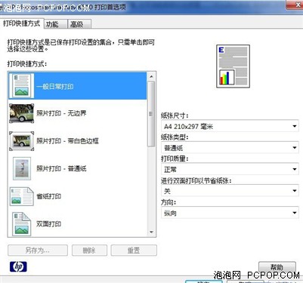Open the 打印质量 正常 dropdown
The image size is (303, 283).
[x=230, y=169]
